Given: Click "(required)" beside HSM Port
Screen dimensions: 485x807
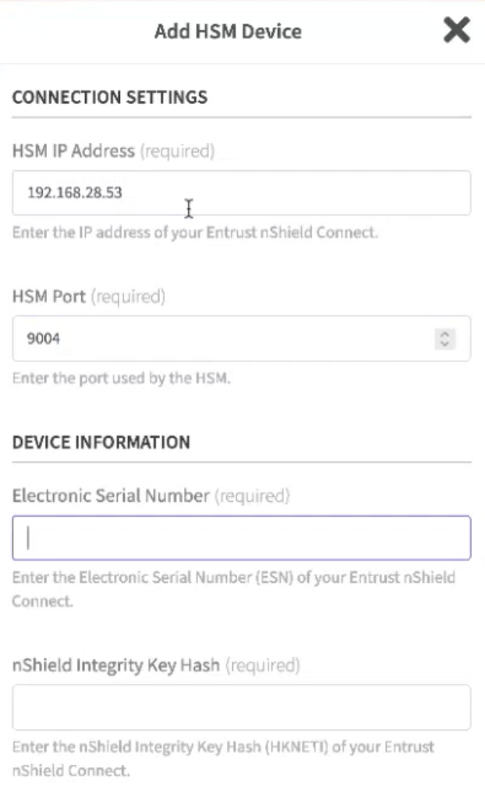Looking at the screenshot, I should click(129, 297).
